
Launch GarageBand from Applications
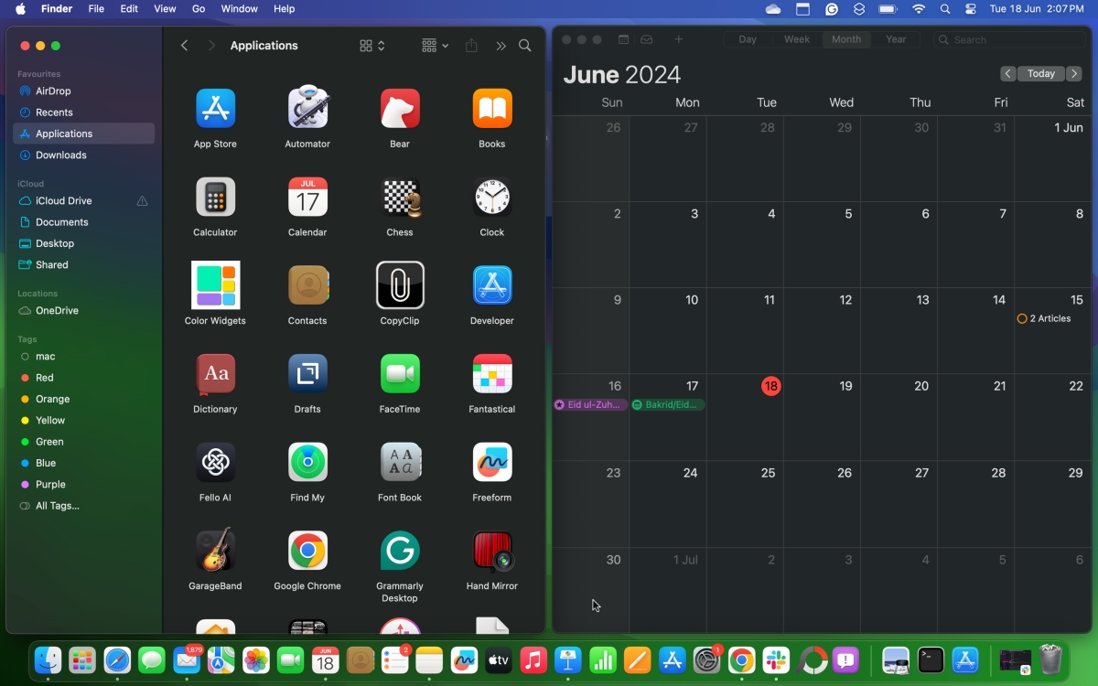215,552
